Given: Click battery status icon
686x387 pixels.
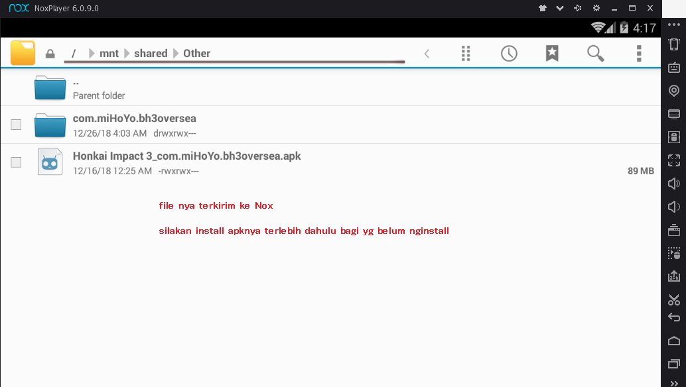Looking at the screenshot, I should click(x=624, y=28).
